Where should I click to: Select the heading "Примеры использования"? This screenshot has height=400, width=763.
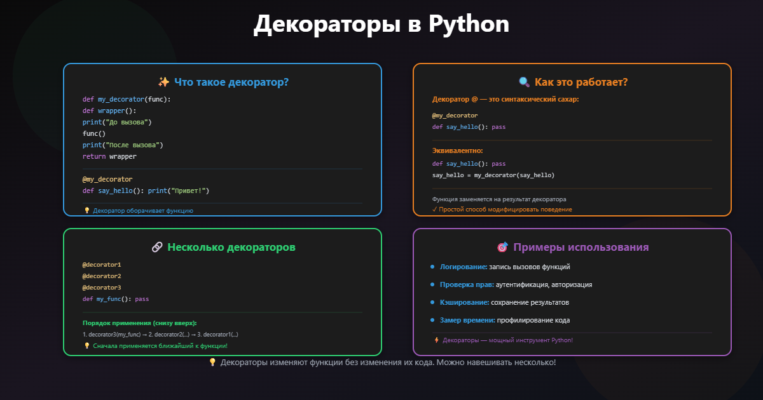pyautogui.click(x=581, y=247)
